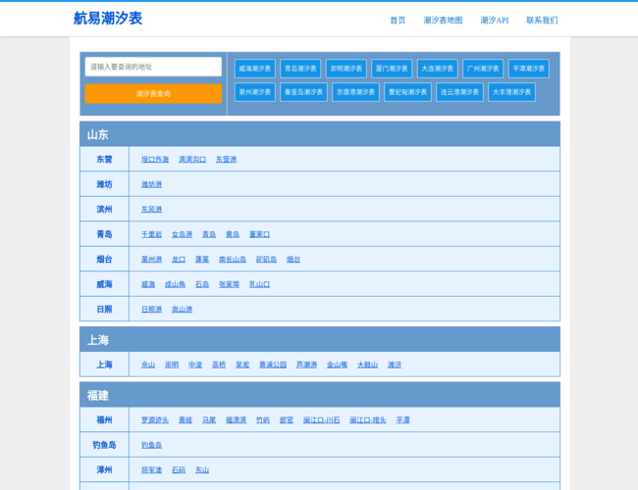Image resolution: width=638 pixels, height=490 pixels.
Task: Select the 日照 city row label
Action: pyautogui.click(x=104, y=310)
